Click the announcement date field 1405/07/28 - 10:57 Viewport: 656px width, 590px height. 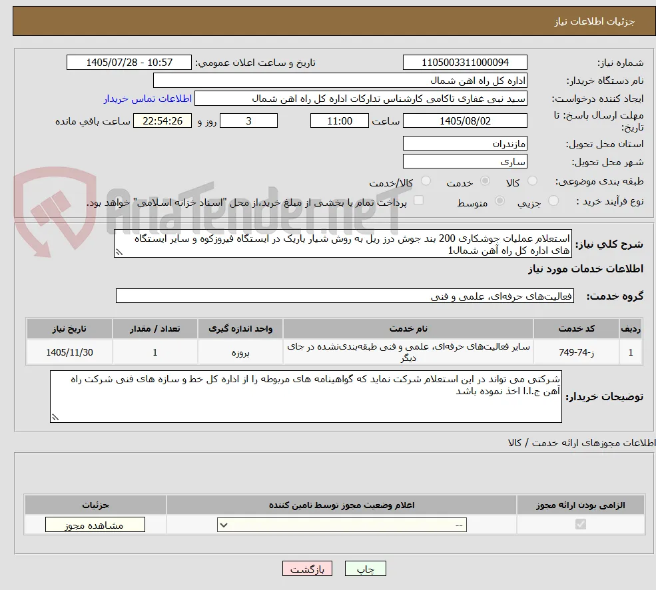click(x=129, y=63)
